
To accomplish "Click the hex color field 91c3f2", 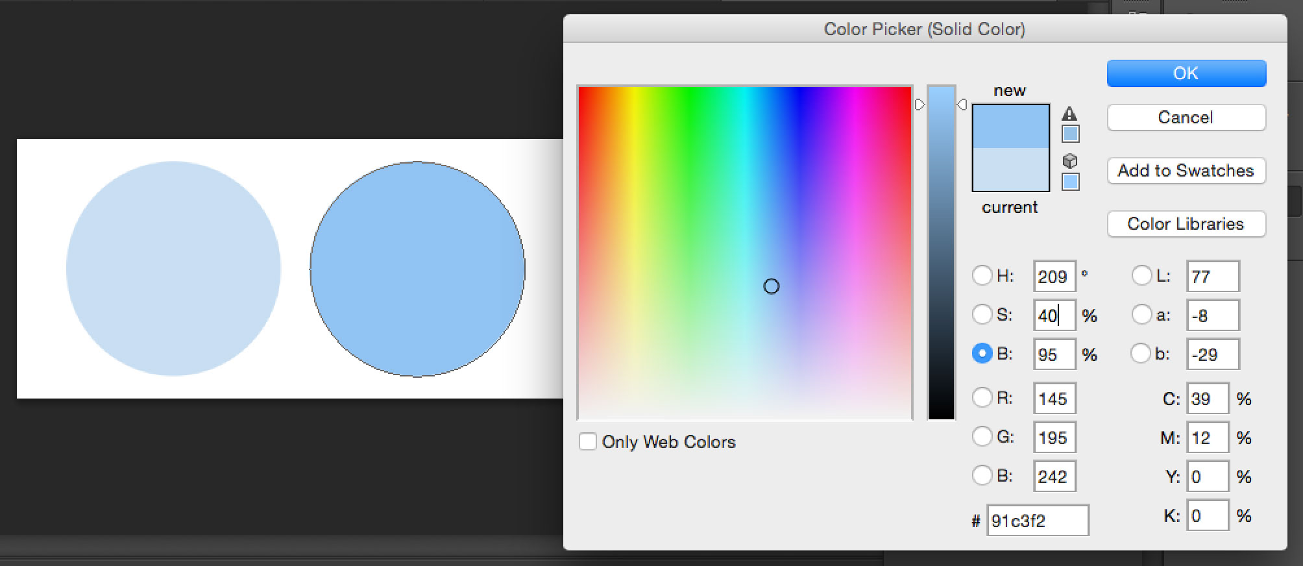I will pyautogui.click(x=1038, y=521).
